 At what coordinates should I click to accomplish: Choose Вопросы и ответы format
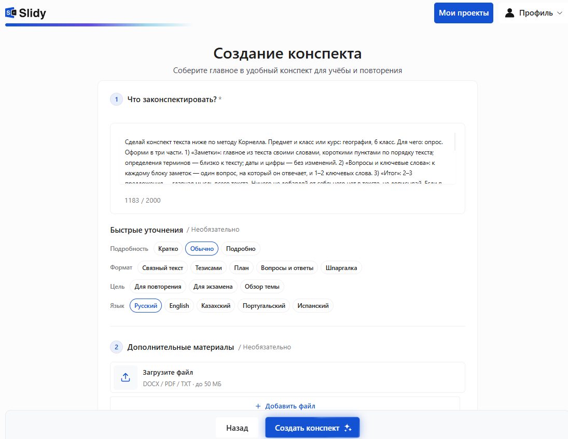click(287, 268)
